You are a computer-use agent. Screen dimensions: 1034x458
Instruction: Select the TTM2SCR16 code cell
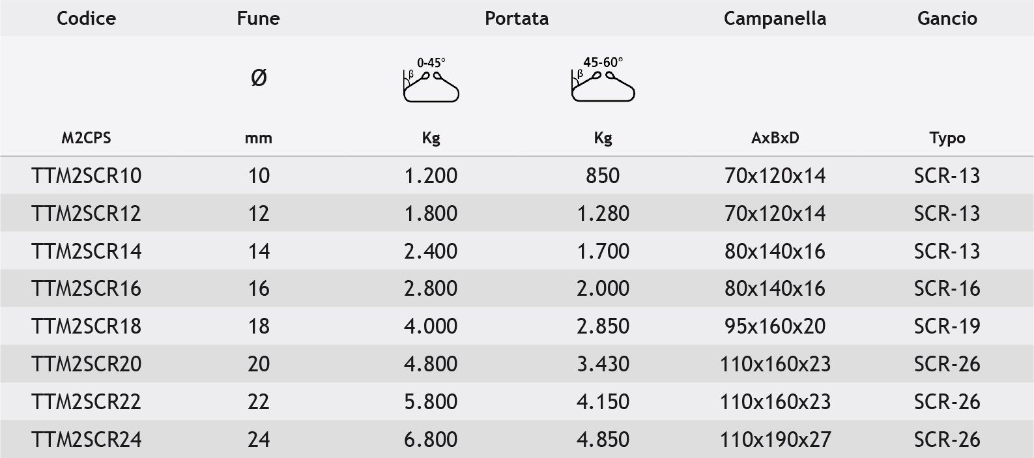click(86, 289)
